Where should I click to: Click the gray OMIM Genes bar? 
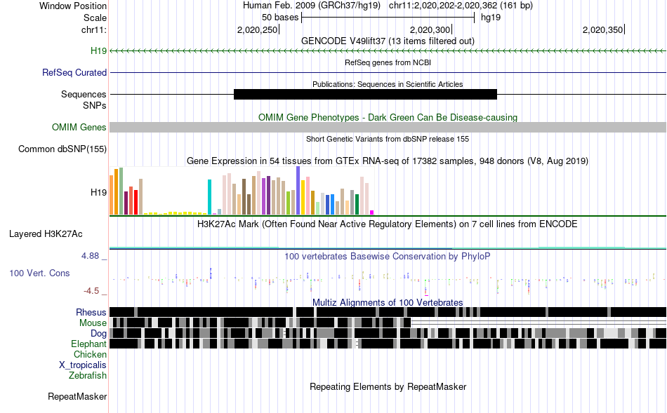click(388, 127)
